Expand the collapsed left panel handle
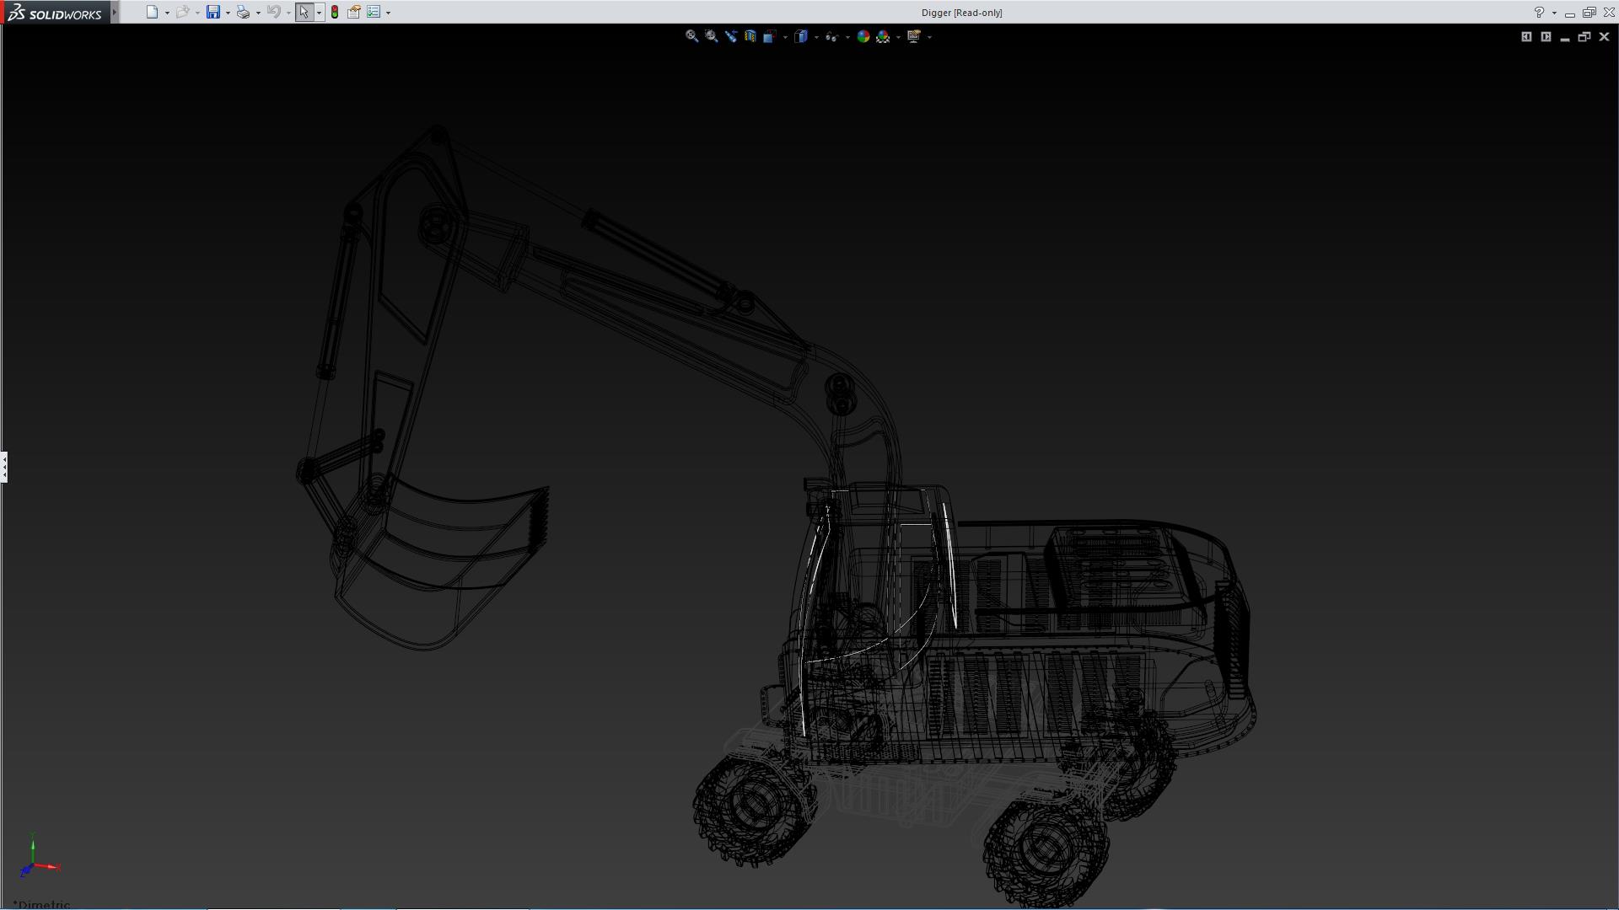 [4, 466]
